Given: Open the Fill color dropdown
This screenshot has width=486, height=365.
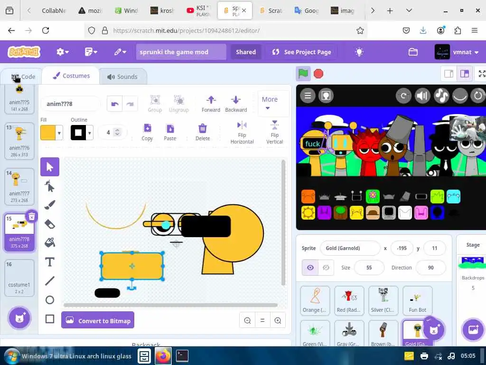Looking at the screenshot, I should tap(59, 133).
